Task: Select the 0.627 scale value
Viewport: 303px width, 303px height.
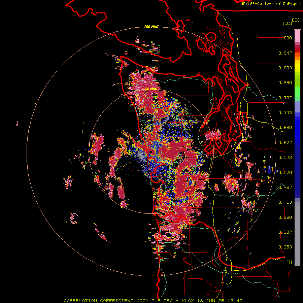Action: [285, 143]
